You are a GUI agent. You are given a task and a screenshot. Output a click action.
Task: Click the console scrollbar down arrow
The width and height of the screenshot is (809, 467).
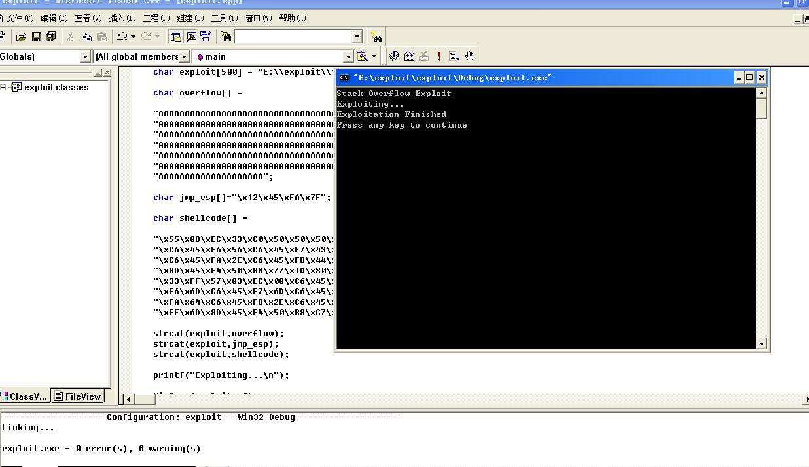tap(761, 344)
